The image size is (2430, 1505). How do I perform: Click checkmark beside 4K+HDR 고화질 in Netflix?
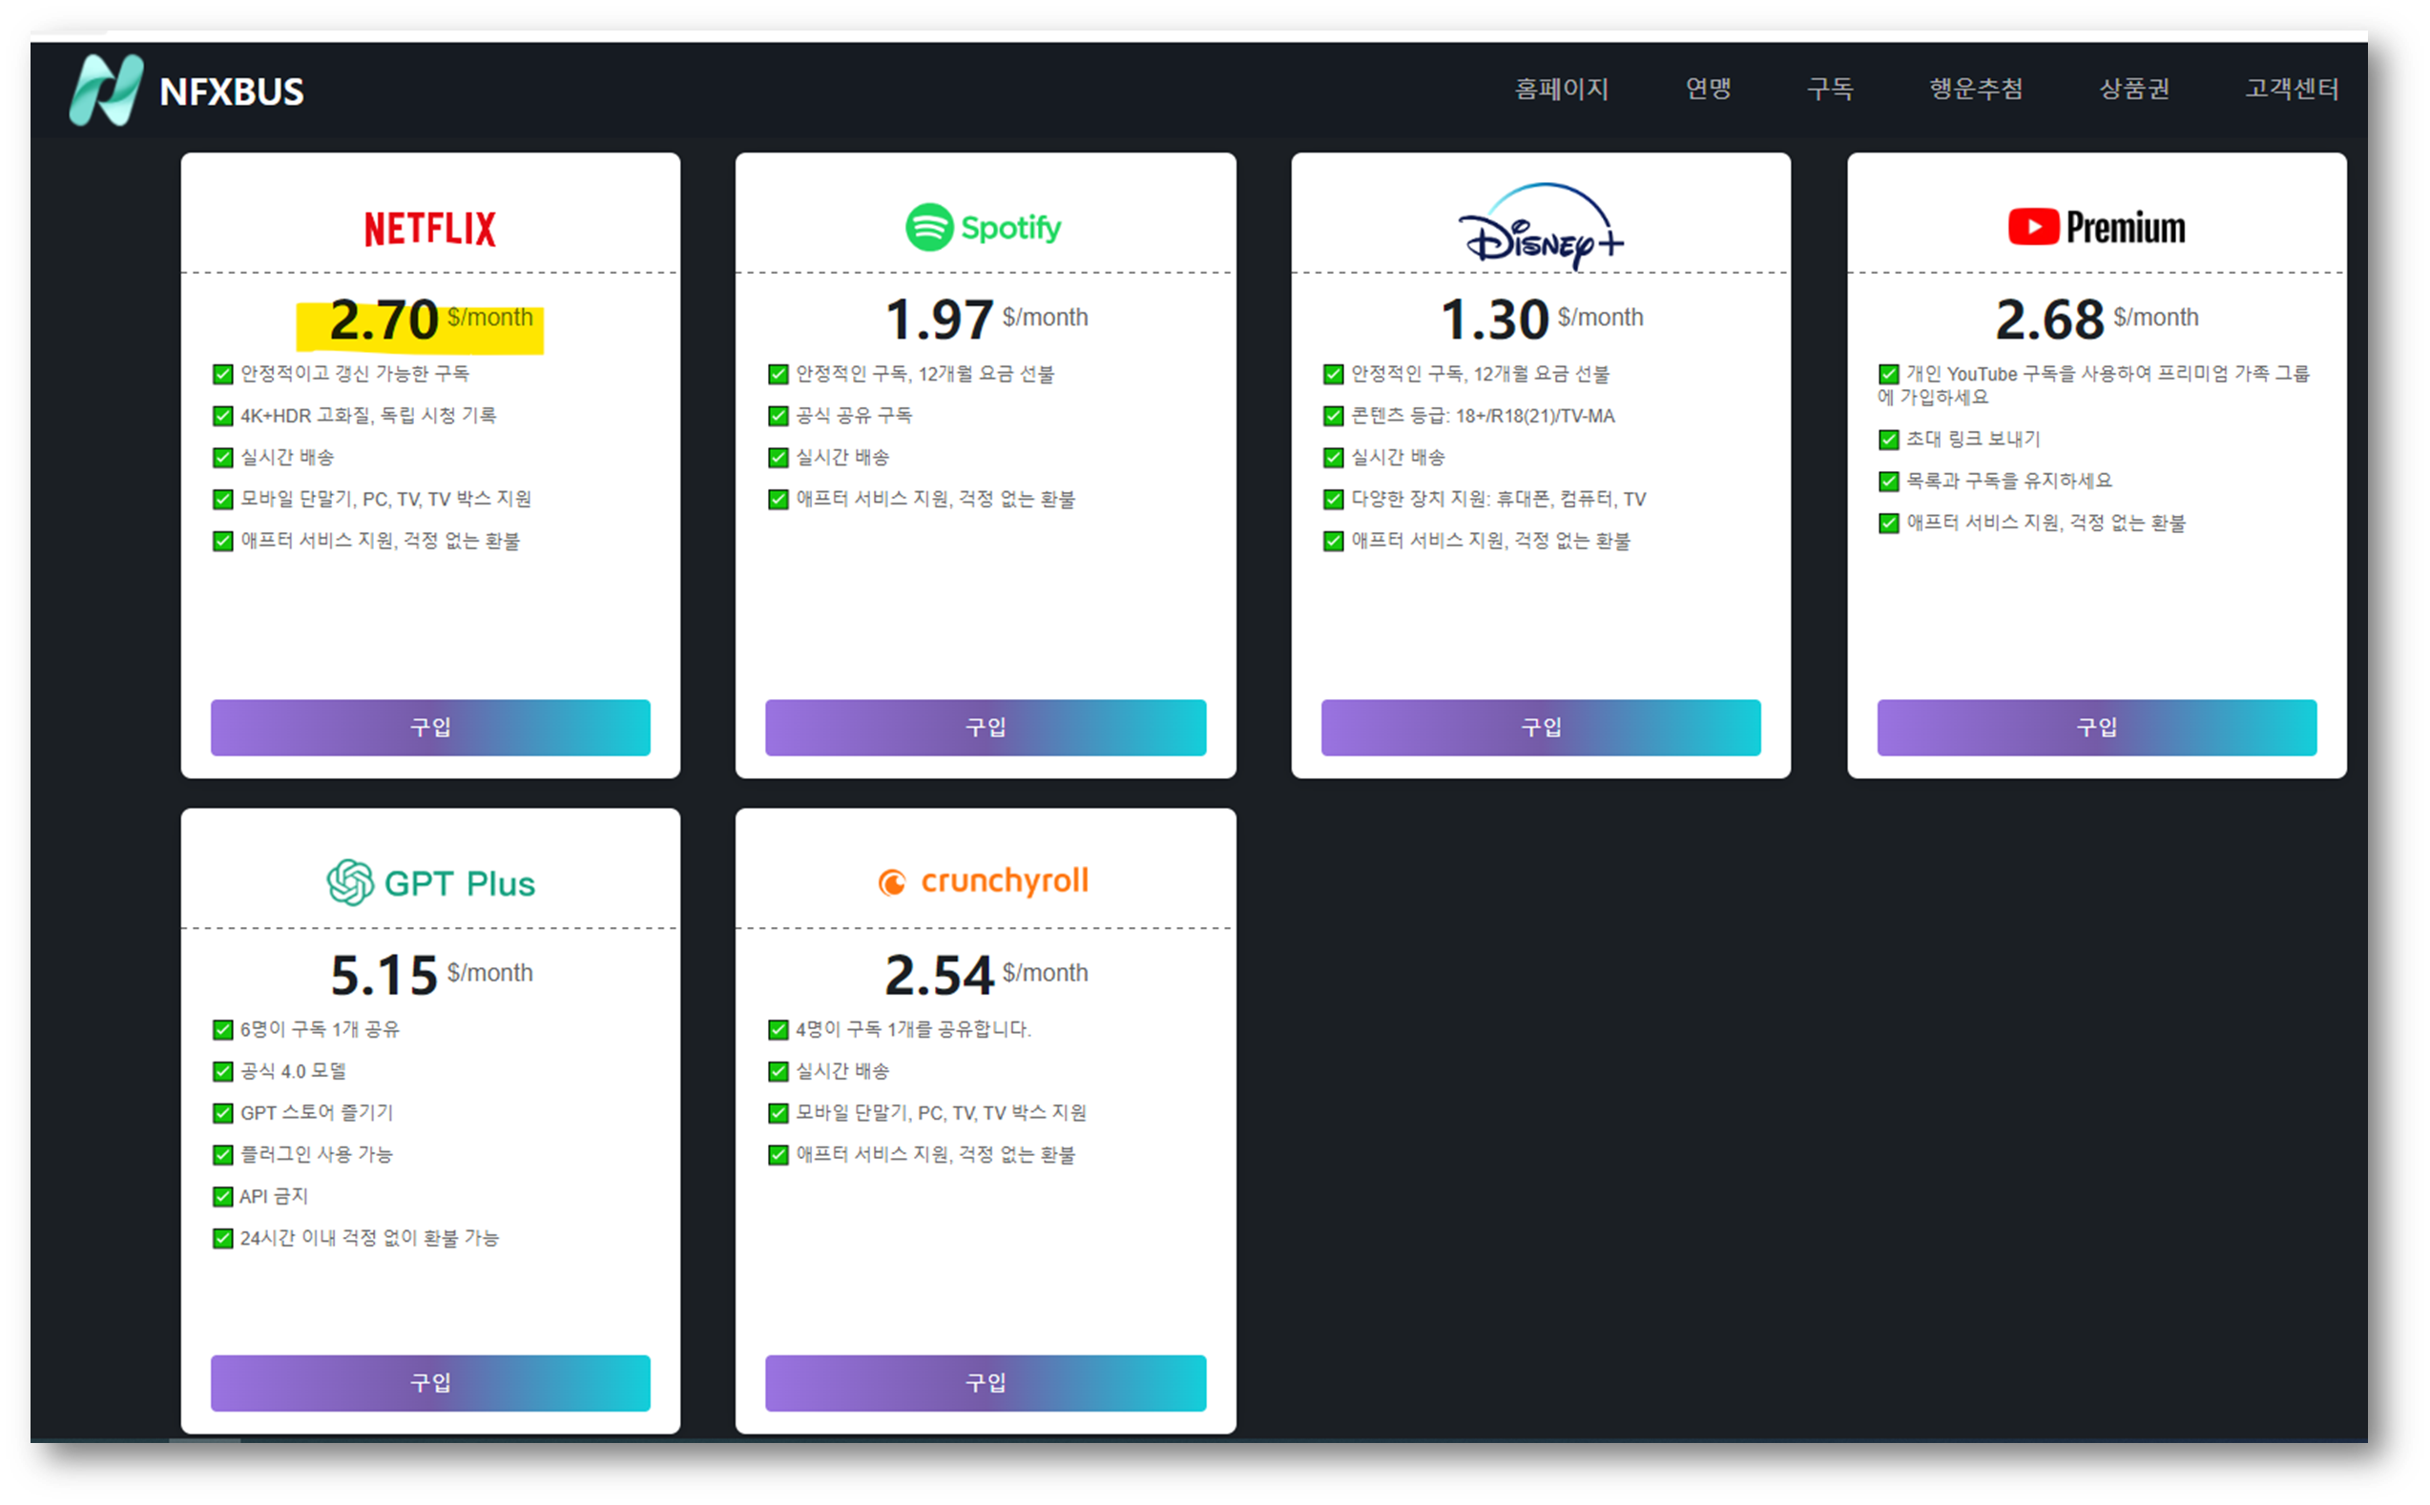coord(222,416)
